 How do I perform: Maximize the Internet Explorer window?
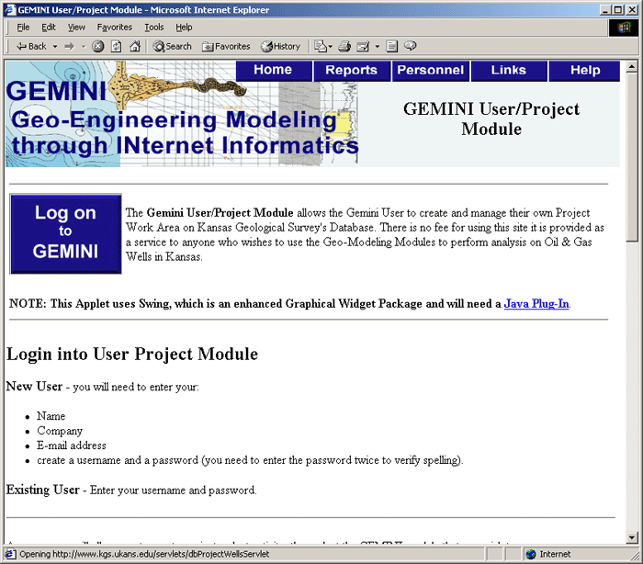(618, 10)
